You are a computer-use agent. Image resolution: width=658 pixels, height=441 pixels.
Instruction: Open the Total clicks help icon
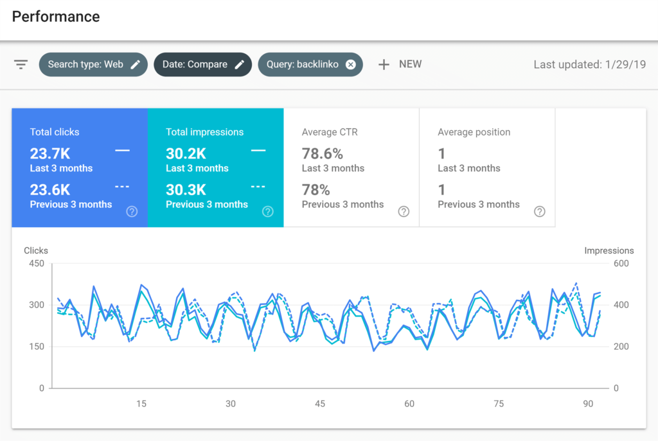click(x=131, y=211)
